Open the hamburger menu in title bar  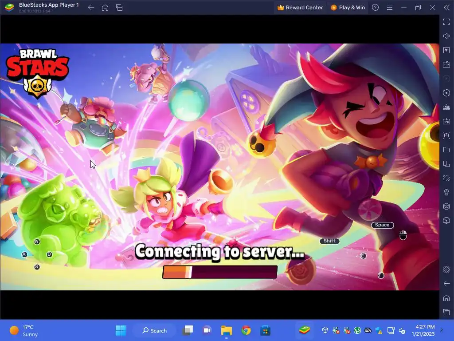pos(390,8)
